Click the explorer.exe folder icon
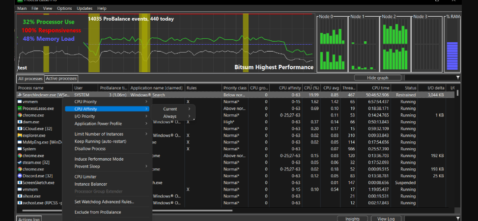 click(20, 136)
